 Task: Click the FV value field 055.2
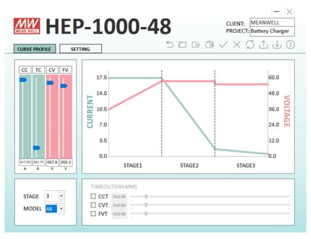click(66, 162)
